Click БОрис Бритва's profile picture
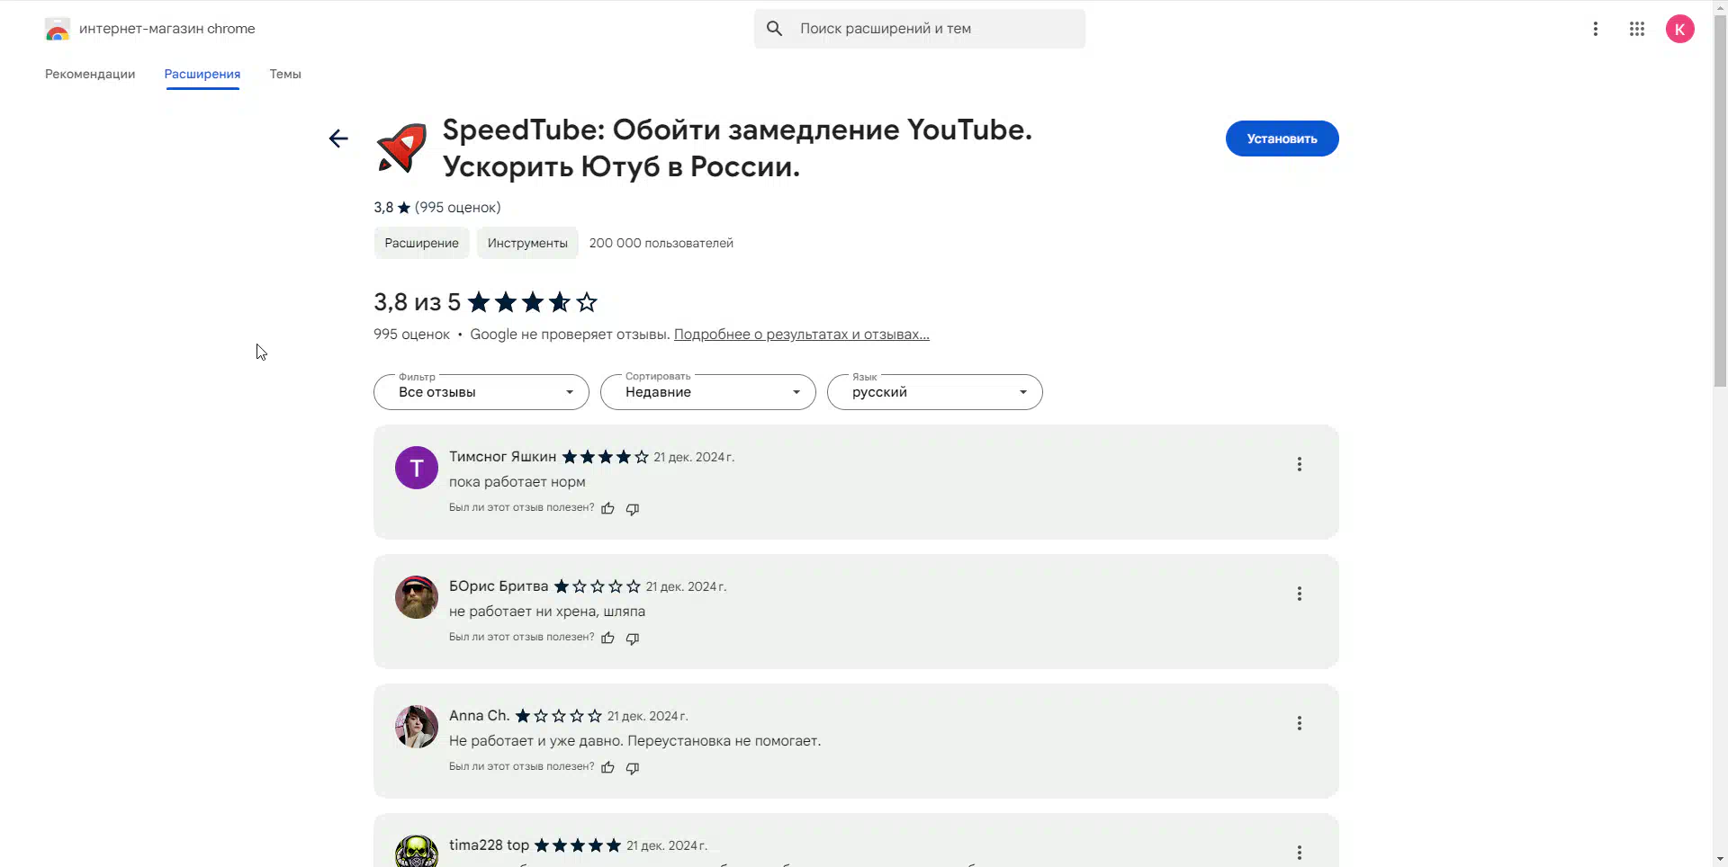The image size is (1728, 867). point(417,597)
